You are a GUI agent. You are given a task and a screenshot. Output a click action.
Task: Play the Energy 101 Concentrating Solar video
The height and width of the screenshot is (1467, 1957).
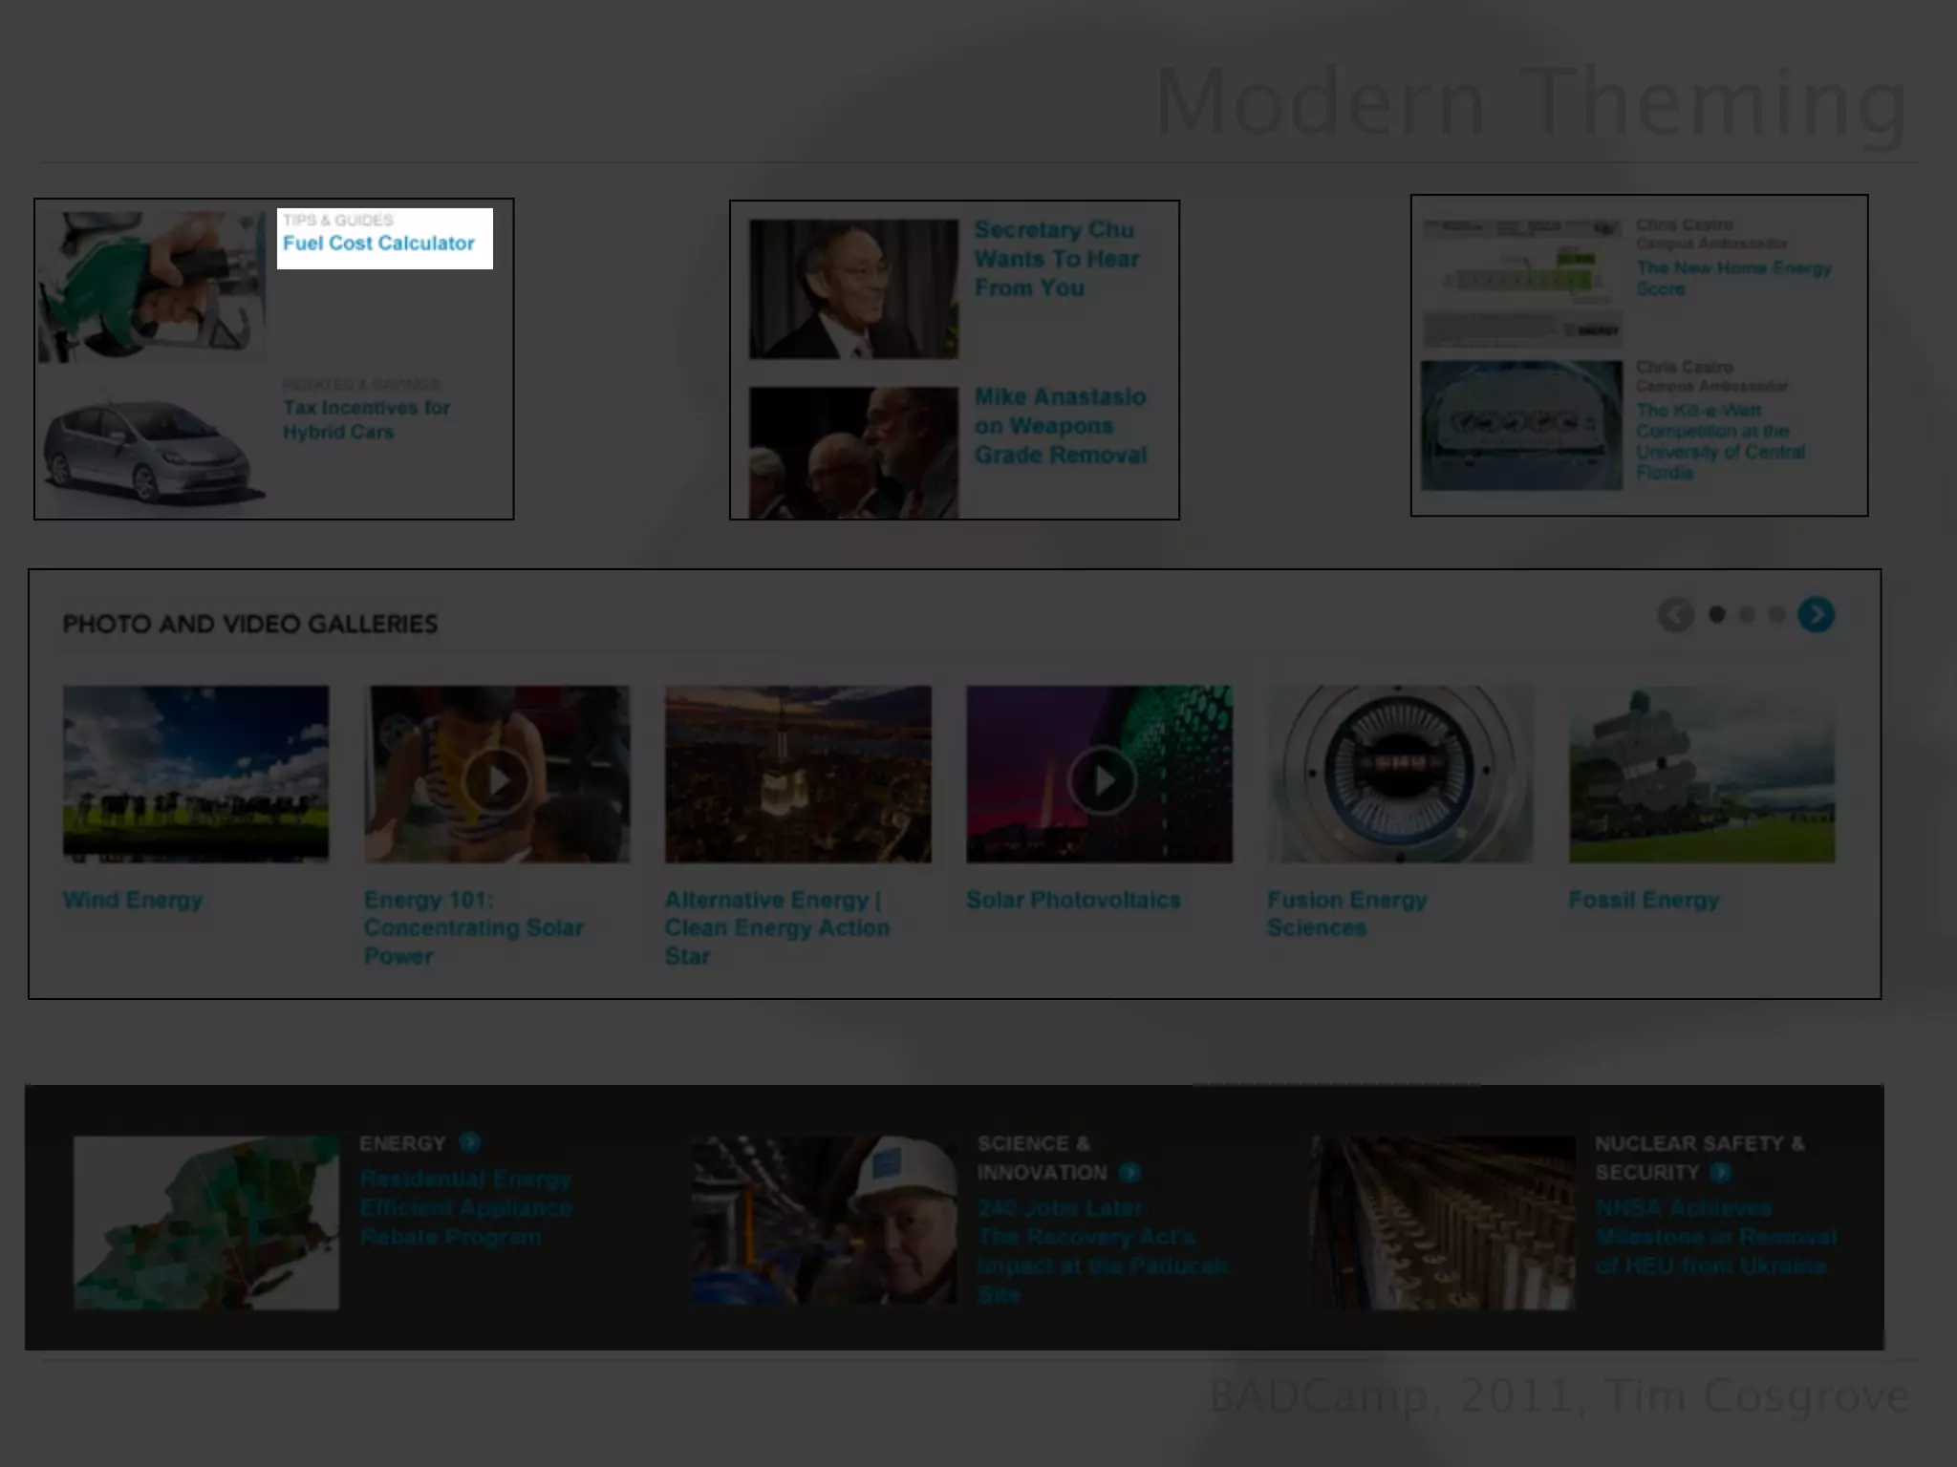[497, 781]
